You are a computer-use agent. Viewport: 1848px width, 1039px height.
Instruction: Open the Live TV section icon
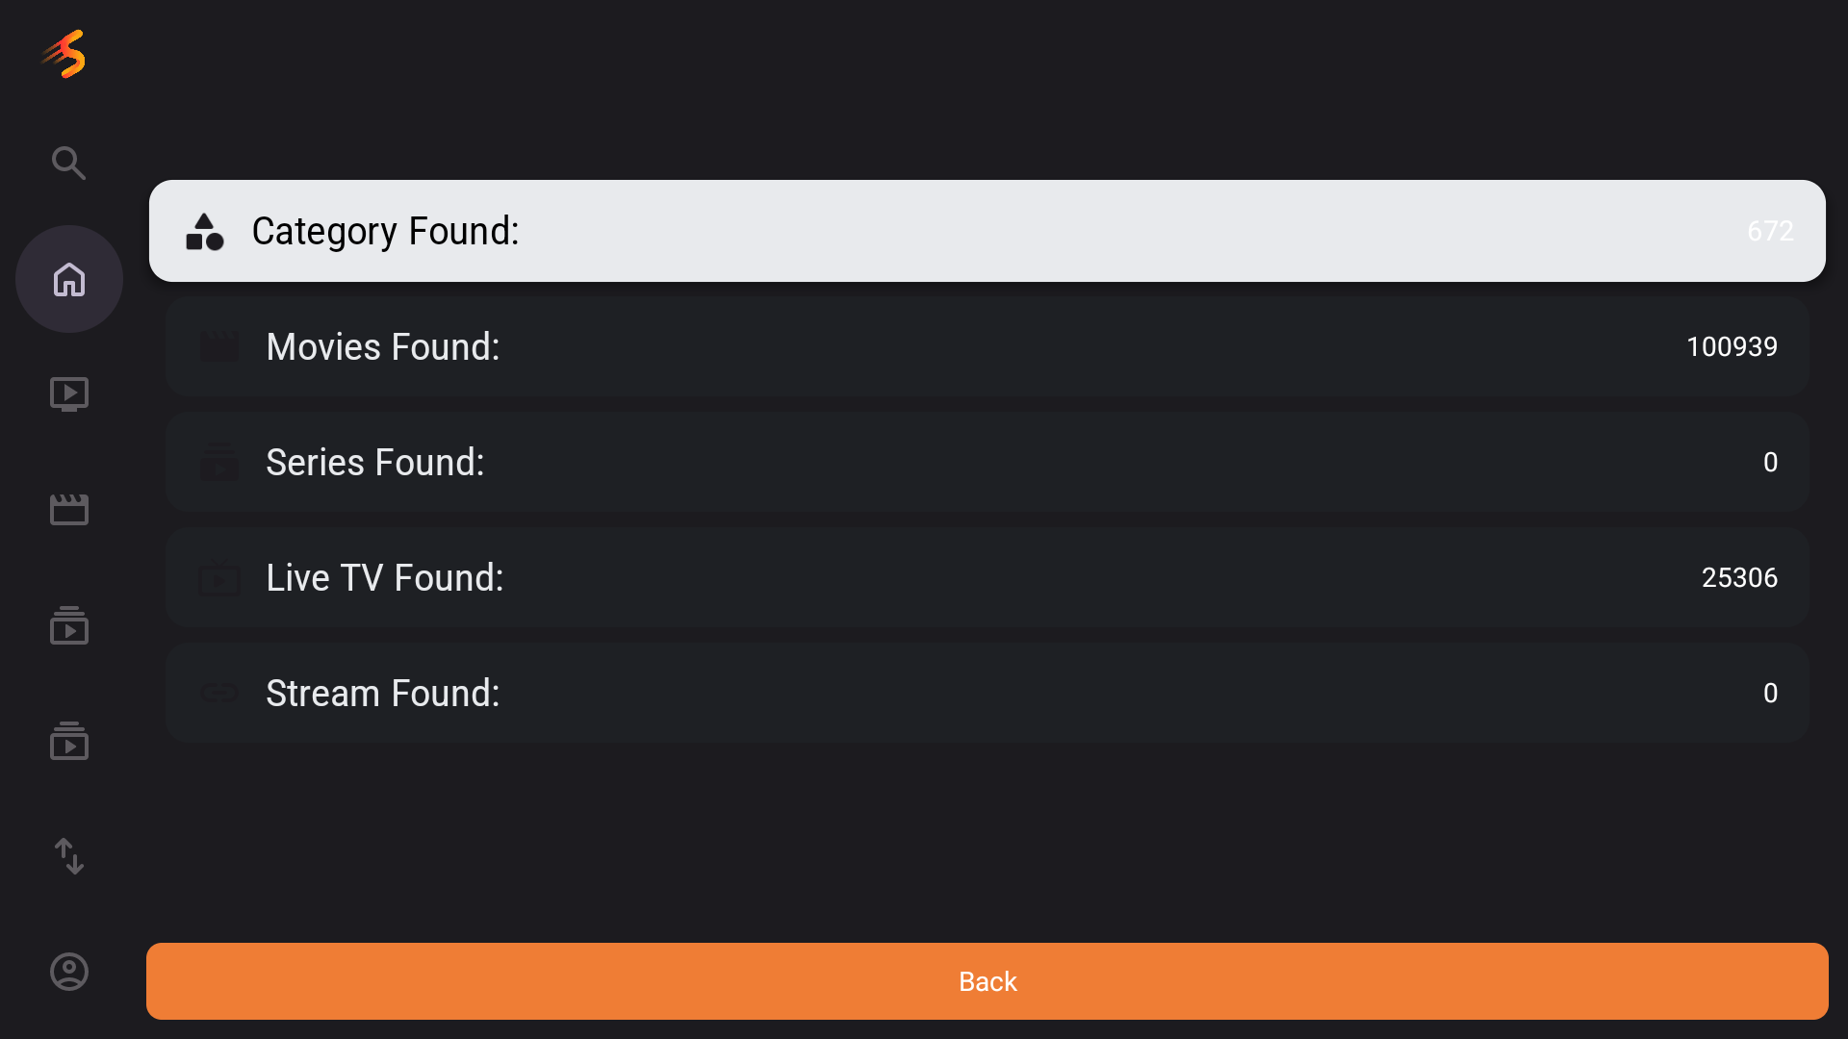click(68, 393)
